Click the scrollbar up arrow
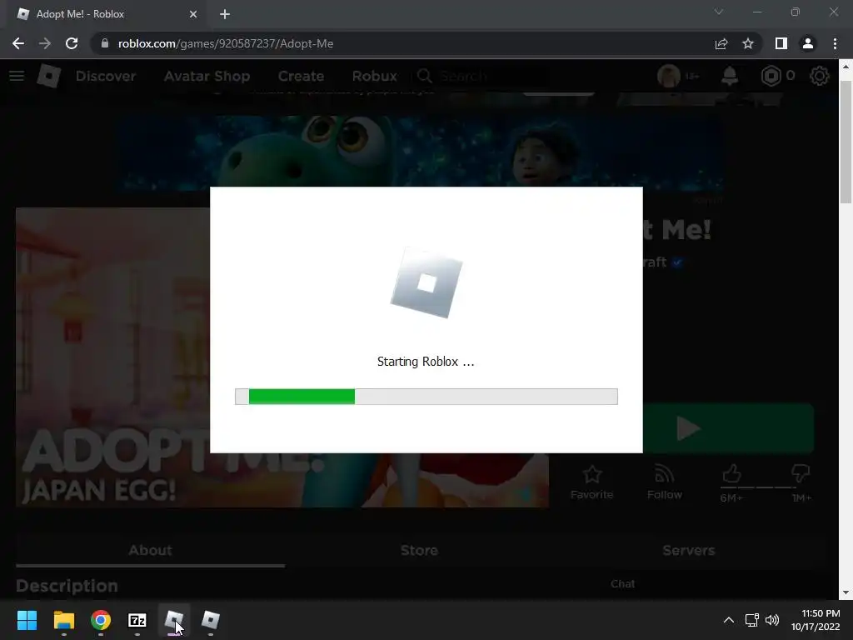Screen dimensions: 853x640 (846, 67)
